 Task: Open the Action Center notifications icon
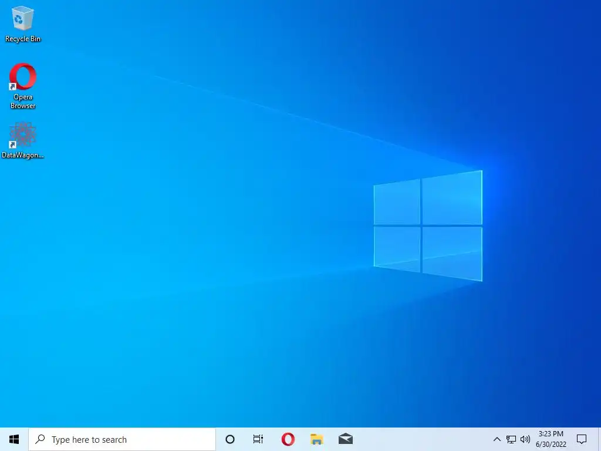582,439
